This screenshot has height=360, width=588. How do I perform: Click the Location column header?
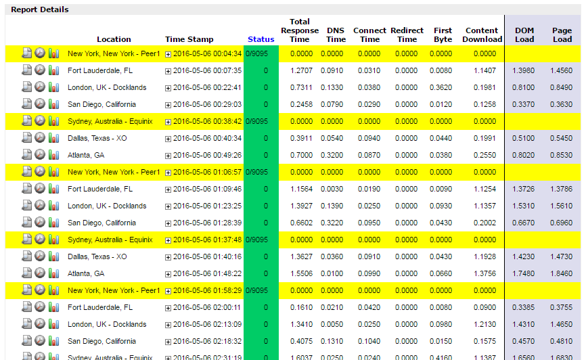114,39
